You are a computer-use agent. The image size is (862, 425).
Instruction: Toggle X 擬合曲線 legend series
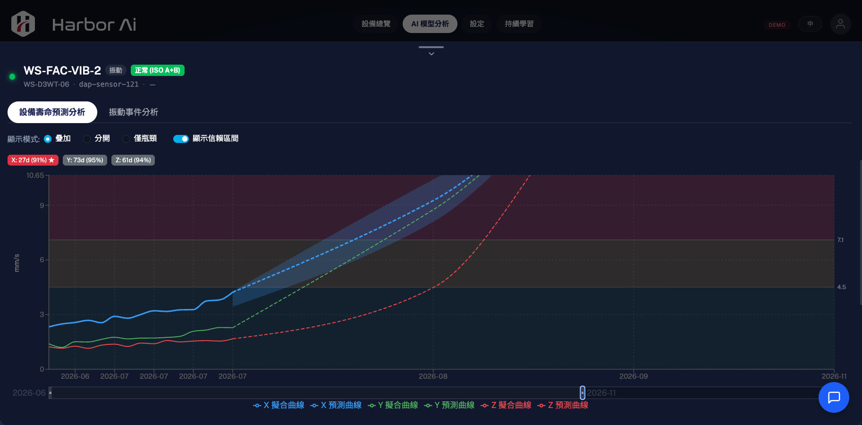(x=279, y=405)
